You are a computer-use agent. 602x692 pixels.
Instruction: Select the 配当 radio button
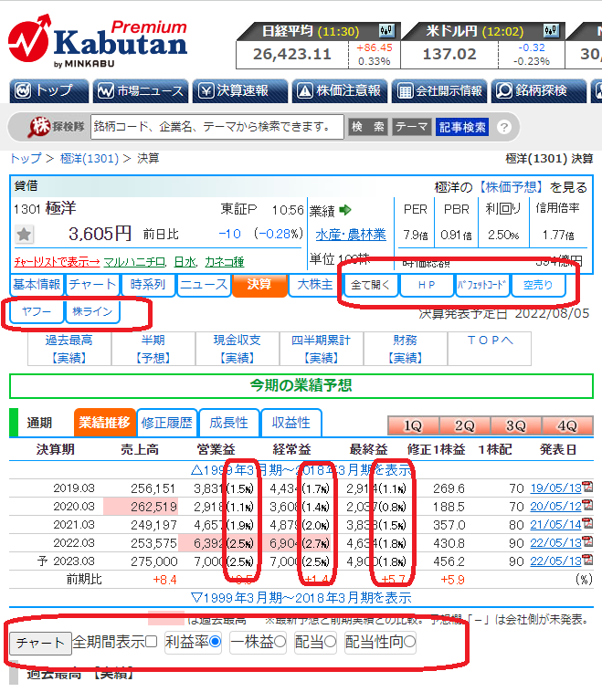tap(330, 641)
